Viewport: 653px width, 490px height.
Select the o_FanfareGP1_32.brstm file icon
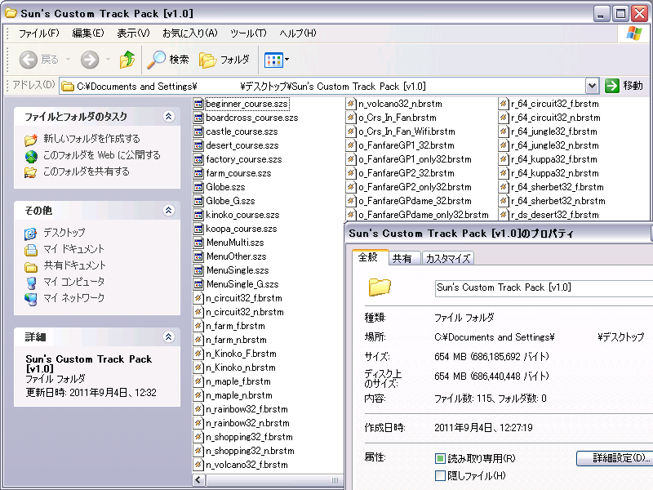351,145
